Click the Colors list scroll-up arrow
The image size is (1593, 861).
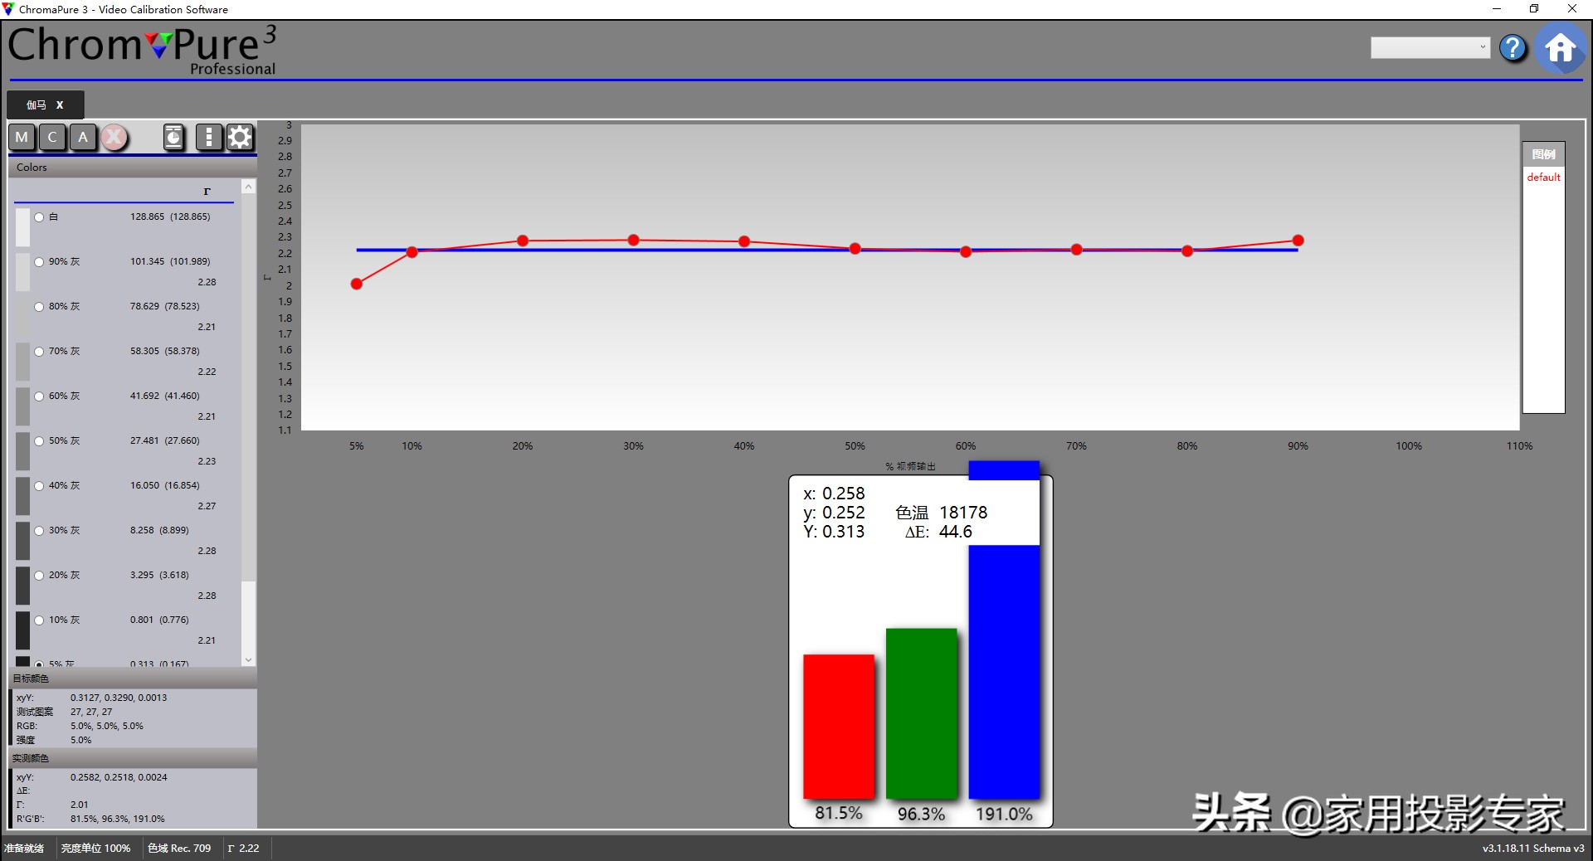pos(248,187)
